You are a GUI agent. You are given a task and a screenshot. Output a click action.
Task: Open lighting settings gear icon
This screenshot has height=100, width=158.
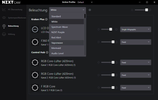90,10
